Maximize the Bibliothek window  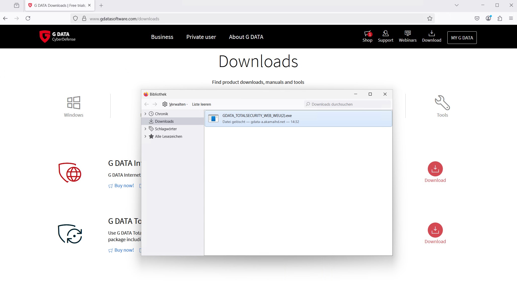click(370, 94)
